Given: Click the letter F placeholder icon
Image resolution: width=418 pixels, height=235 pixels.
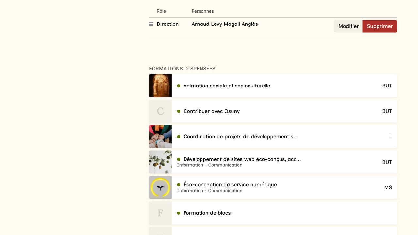Looking at the screenshot, I should (160, 213).
